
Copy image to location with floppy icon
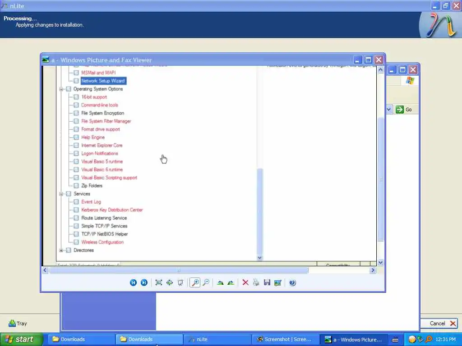pyautogui.click(x=267, y=283)
